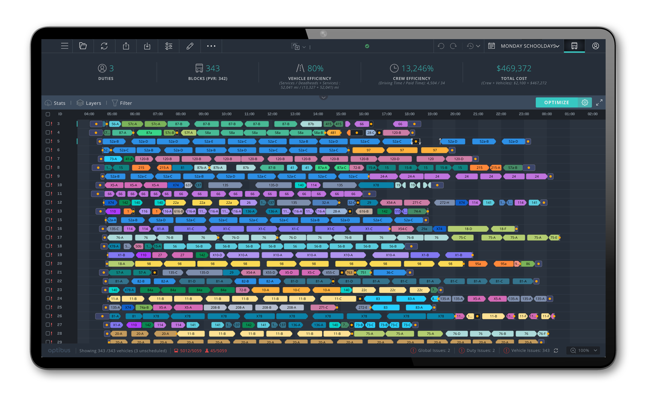Click the refresh sync icon
647x396 pixels.
coord(104,46)
